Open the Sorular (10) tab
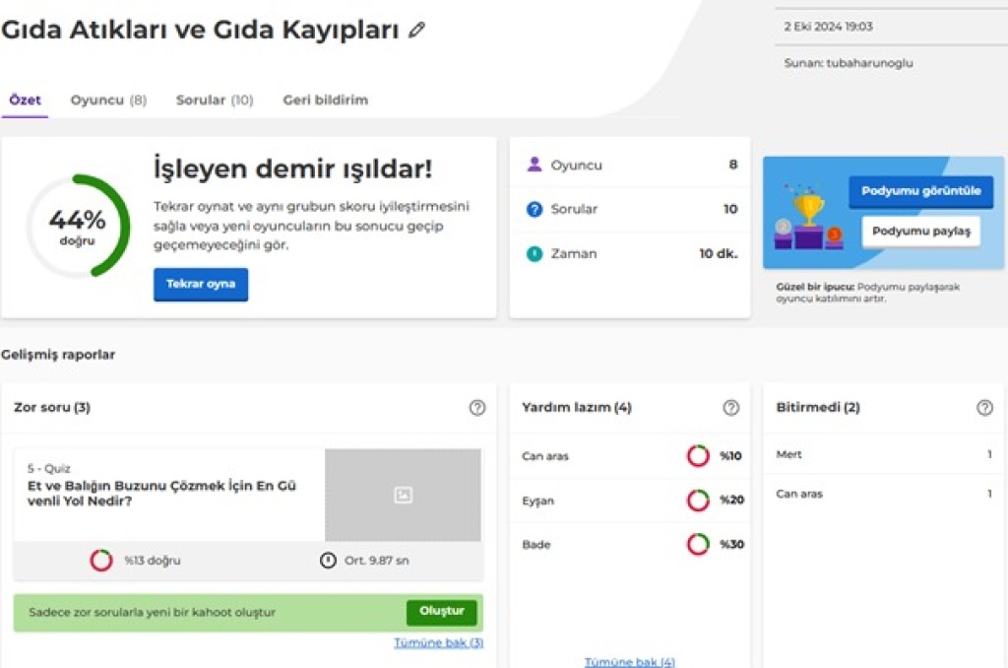The image size is (1008, 668). 215,100
